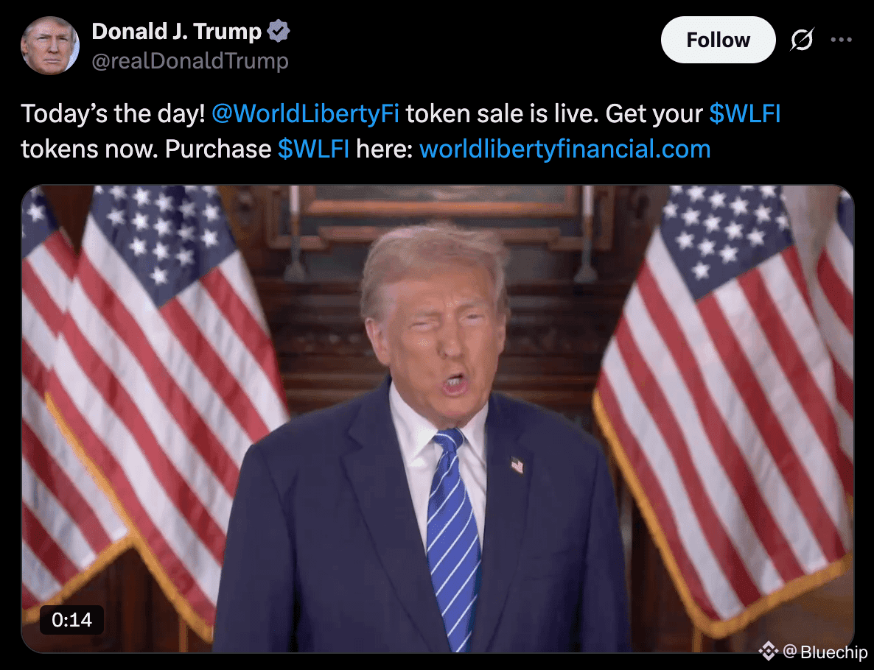
Task: Open the profile avatar photo
Action: (49, 46)
